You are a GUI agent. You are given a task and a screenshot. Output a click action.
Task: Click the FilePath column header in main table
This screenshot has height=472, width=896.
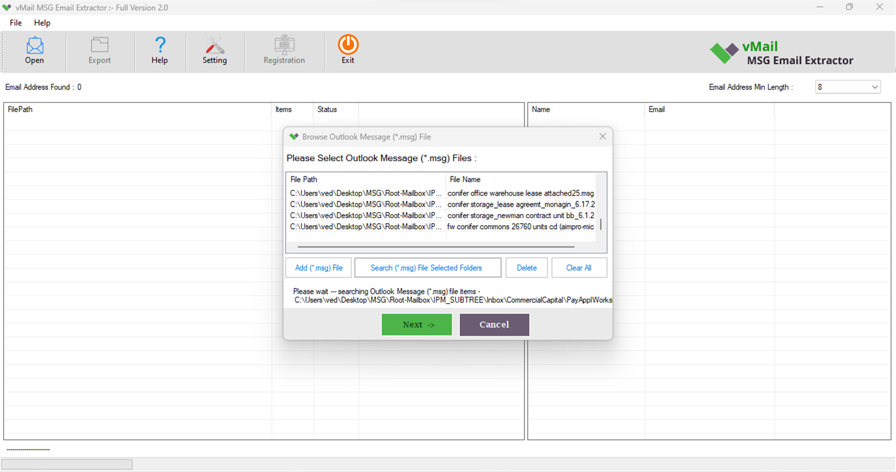pos(138,109)
